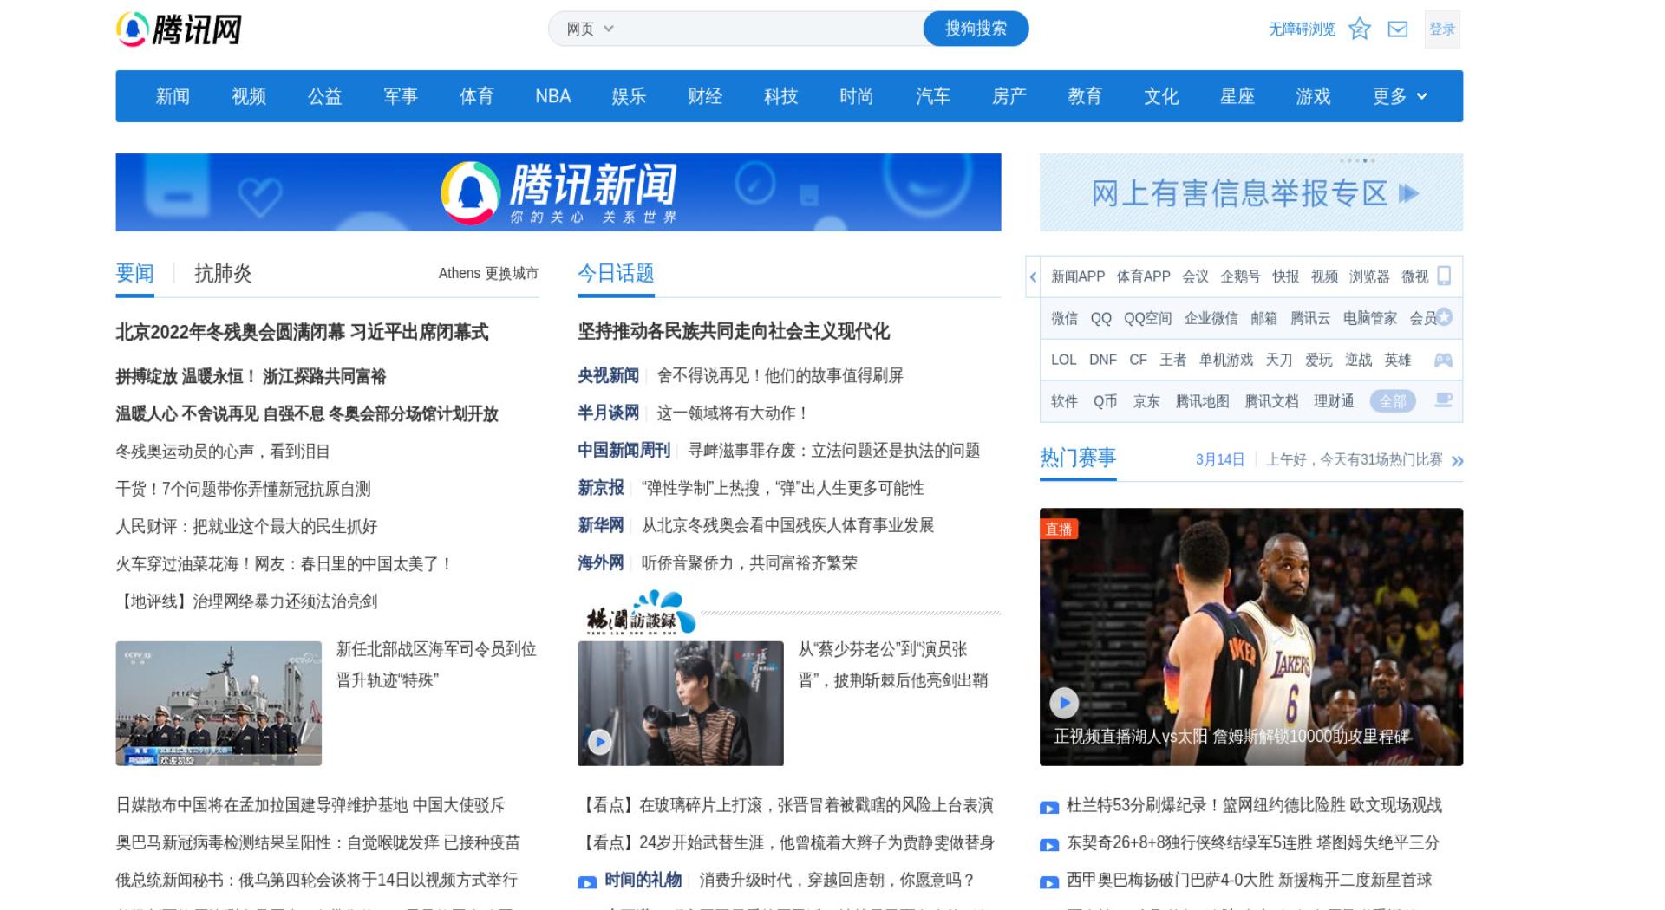Play the Lakers vs Suns live video
The image size is (1665, 910).
[1064, 702]
